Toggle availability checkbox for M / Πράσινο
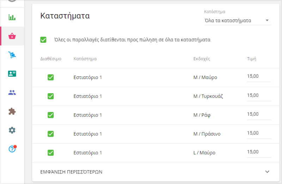 click(50, 134)
